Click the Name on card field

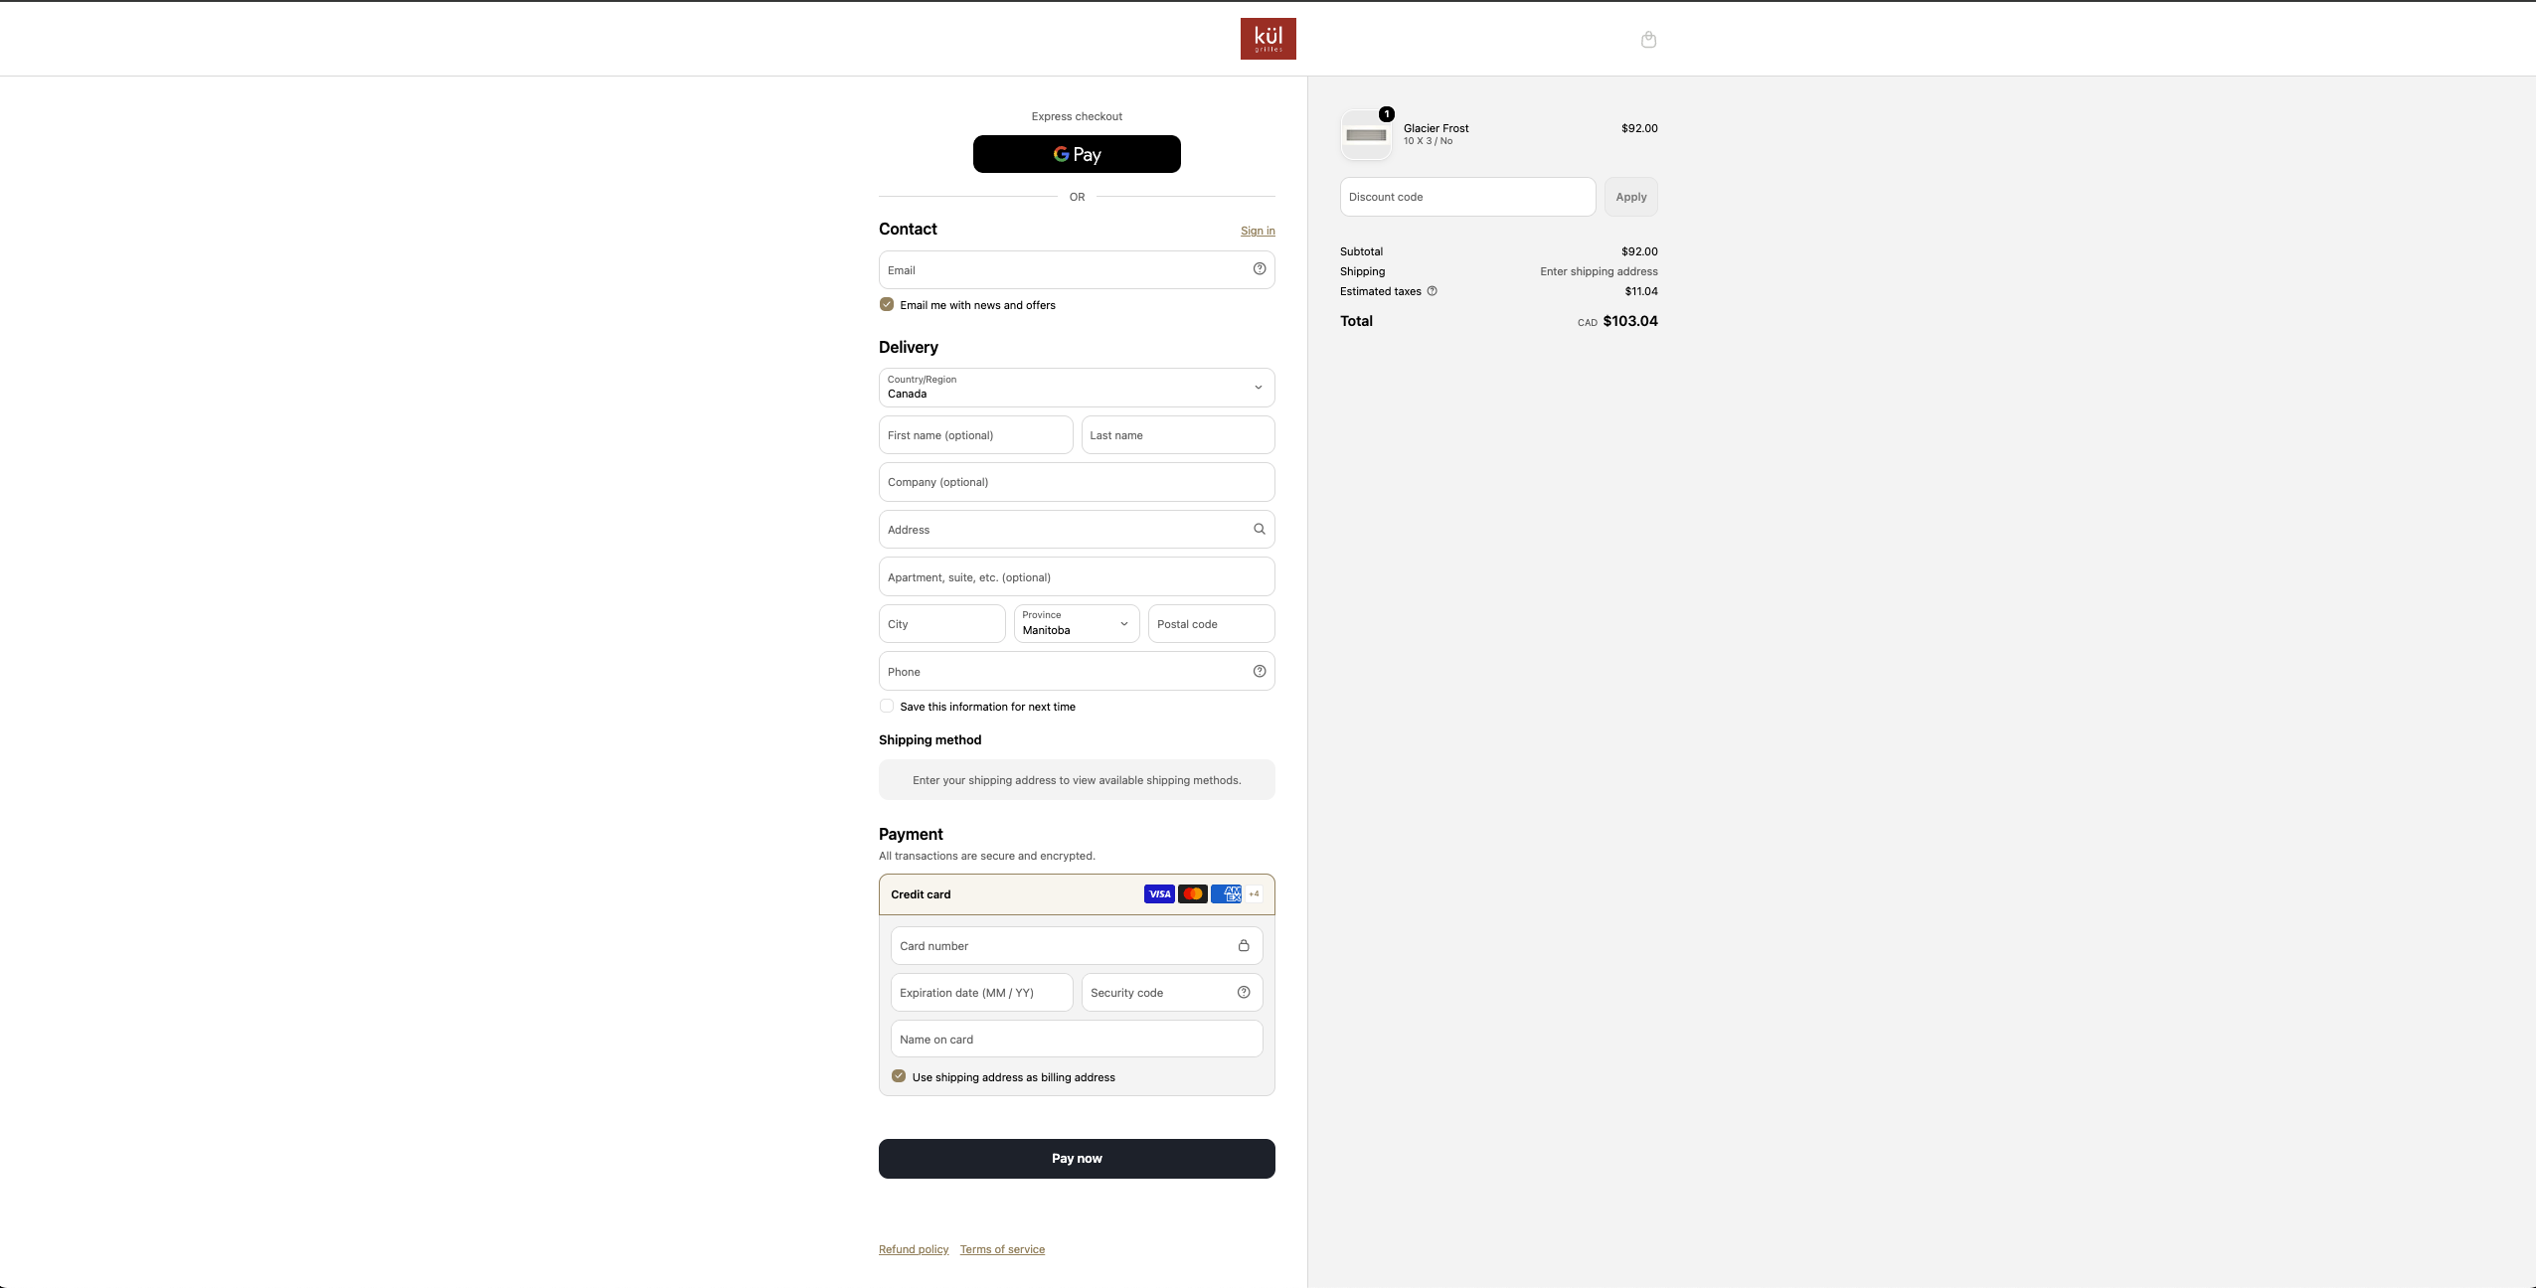(1077, 1040)
